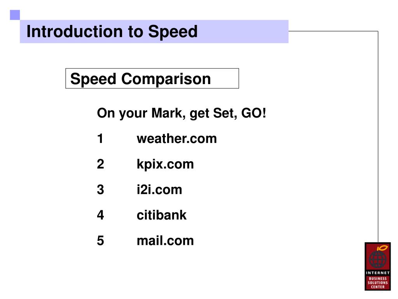Select list number 5
398x299 pixels.
[x=100, y=241]
